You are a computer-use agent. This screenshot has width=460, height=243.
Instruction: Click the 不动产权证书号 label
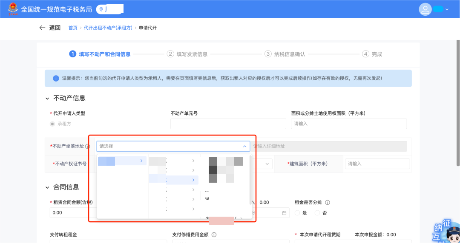71,164
